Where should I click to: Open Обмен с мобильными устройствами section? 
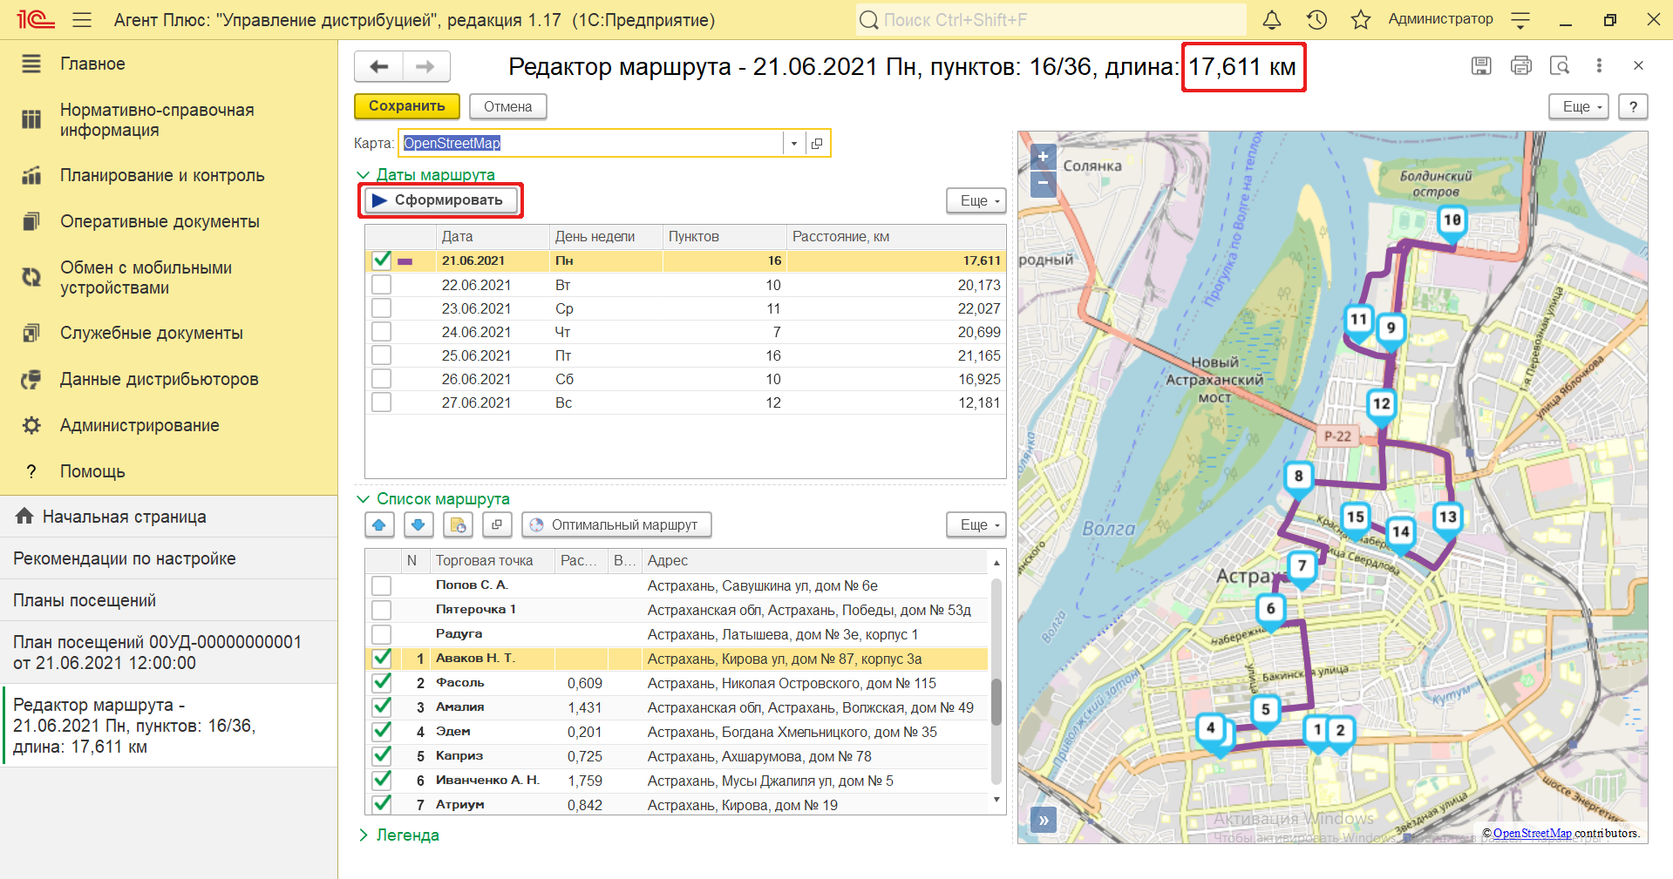[x=146, y=278]
